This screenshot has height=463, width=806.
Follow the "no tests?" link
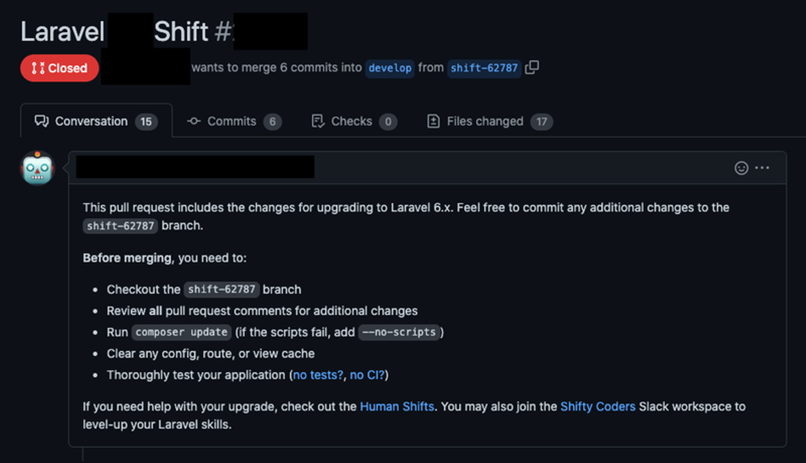pos(318,375)
